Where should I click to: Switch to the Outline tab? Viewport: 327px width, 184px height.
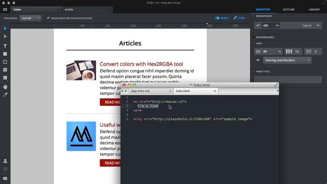coord(289,10)
